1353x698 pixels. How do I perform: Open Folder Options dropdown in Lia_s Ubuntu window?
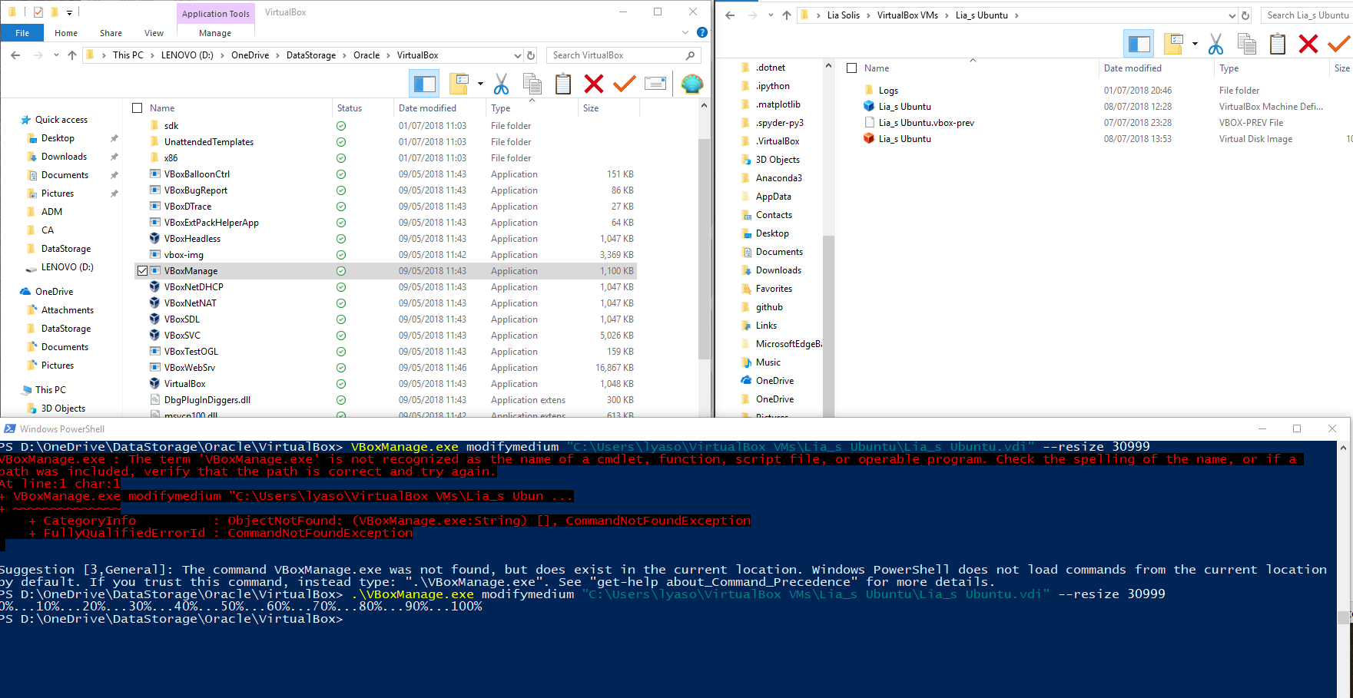(x=1195, y=44)
